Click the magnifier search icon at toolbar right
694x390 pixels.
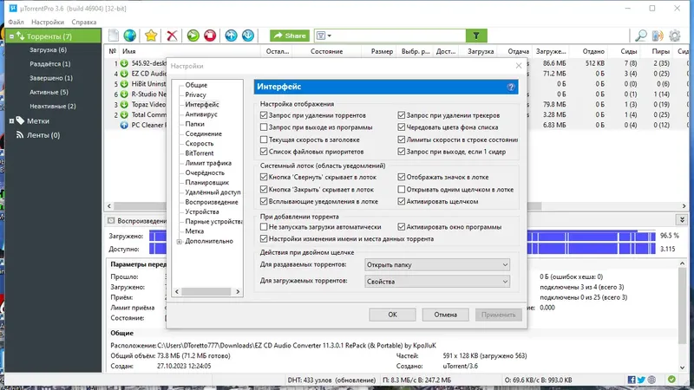(x=641, y=36)
